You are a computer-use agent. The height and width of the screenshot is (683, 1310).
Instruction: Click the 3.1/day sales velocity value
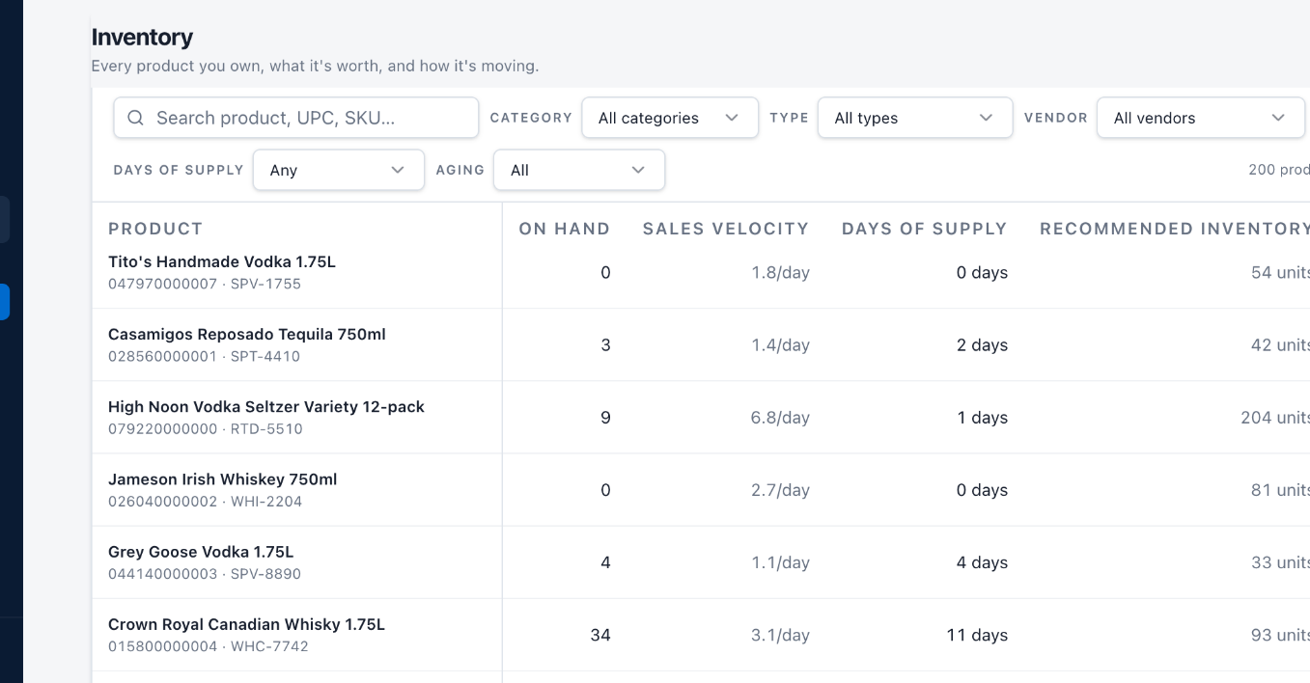pyautogui.click(x=780, y=635)
